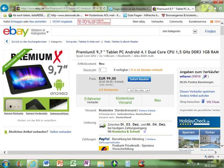Click the address bar search magnifier icon
Screen dimensions: 224x168
94,8
